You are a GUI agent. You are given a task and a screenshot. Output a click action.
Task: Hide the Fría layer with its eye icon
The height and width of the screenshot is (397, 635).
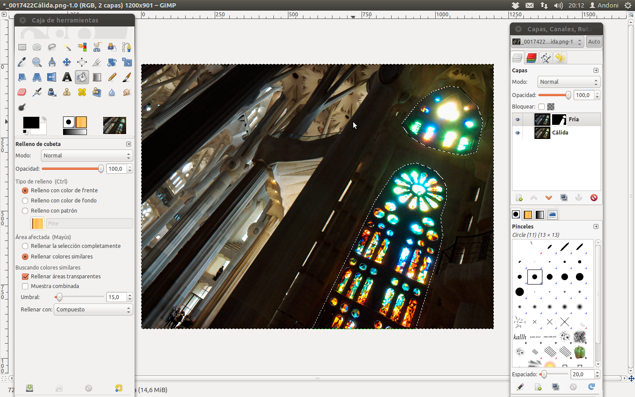point(518,120)
